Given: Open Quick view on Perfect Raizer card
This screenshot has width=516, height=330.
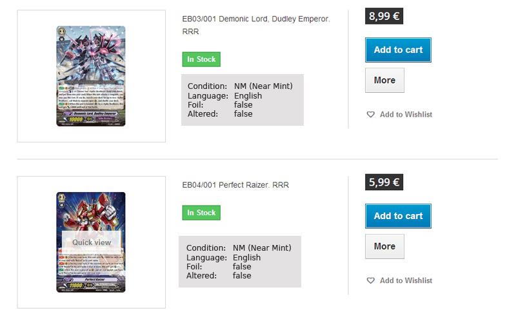Looking at the screenshot, I should click(92, 242).
